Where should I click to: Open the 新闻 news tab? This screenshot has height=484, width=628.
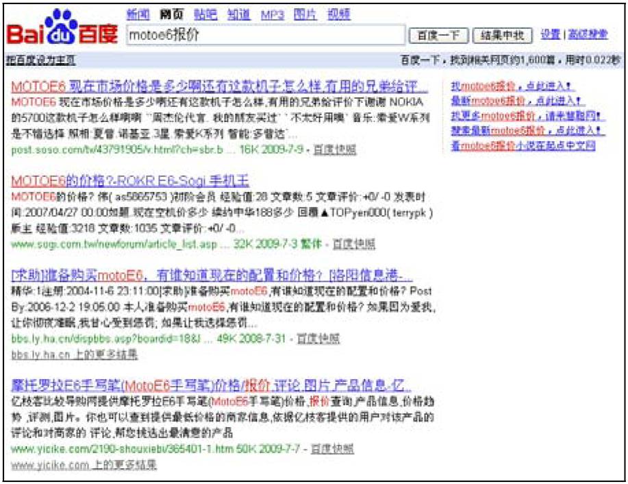click(x=138, y=15)
